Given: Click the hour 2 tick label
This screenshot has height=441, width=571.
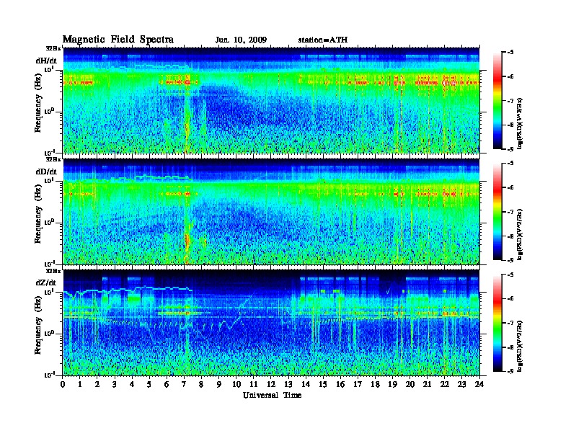Looking at the screenshot, I should (x=97, y=384).
